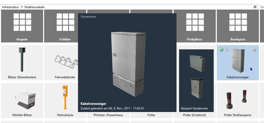Select the Kabelverzweiger model tile
The width and height of the screenshot is (264, 123).
238,63
